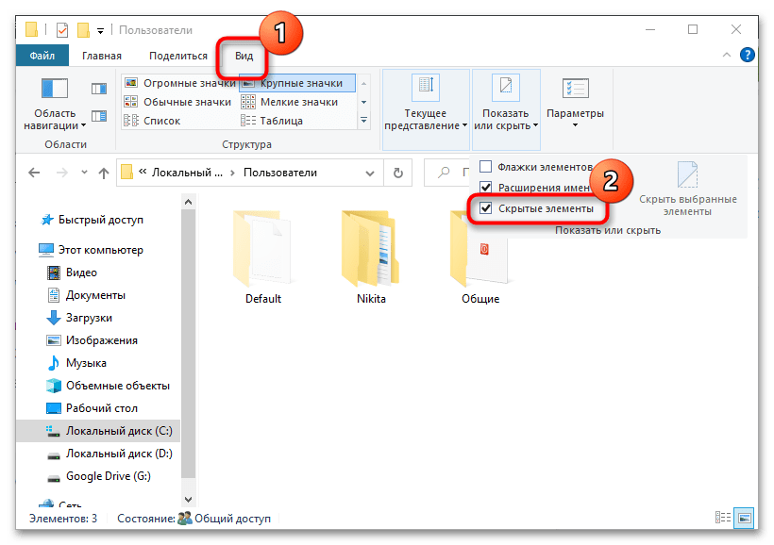Switch to the Поделиться tab
Image resolution: width=774 pixels, height=545 pixels.
[178, 56]
